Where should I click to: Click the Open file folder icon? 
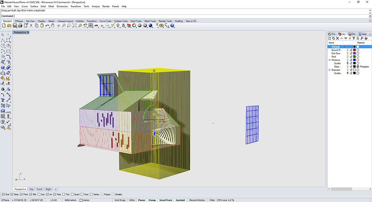[9, 25]
